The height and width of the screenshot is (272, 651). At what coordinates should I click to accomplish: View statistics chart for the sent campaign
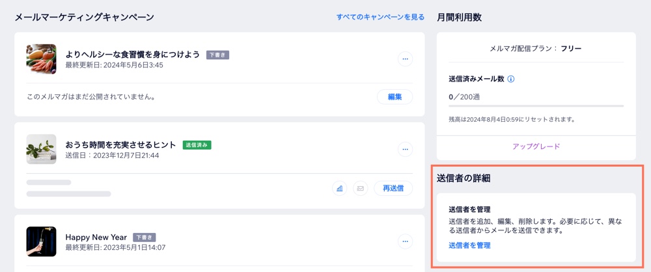(340, 188)
